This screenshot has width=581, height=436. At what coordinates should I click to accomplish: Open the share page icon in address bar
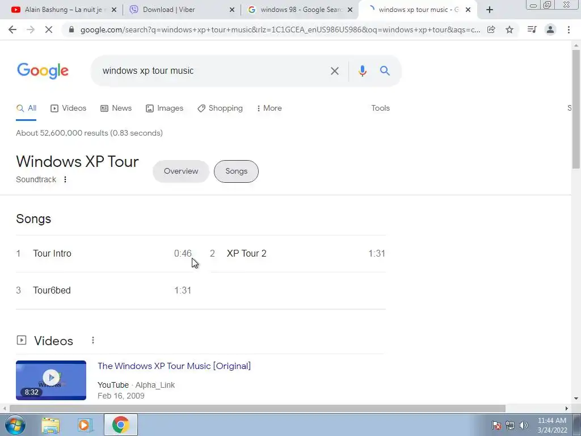click(491, 30)
